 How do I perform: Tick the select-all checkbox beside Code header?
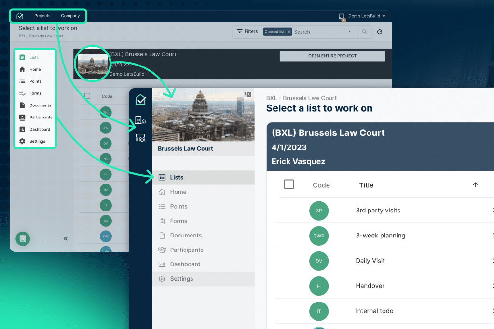pos(289,184)
